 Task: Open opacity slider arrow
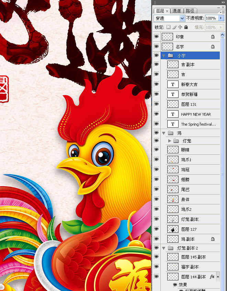click(x=221, y=18)
